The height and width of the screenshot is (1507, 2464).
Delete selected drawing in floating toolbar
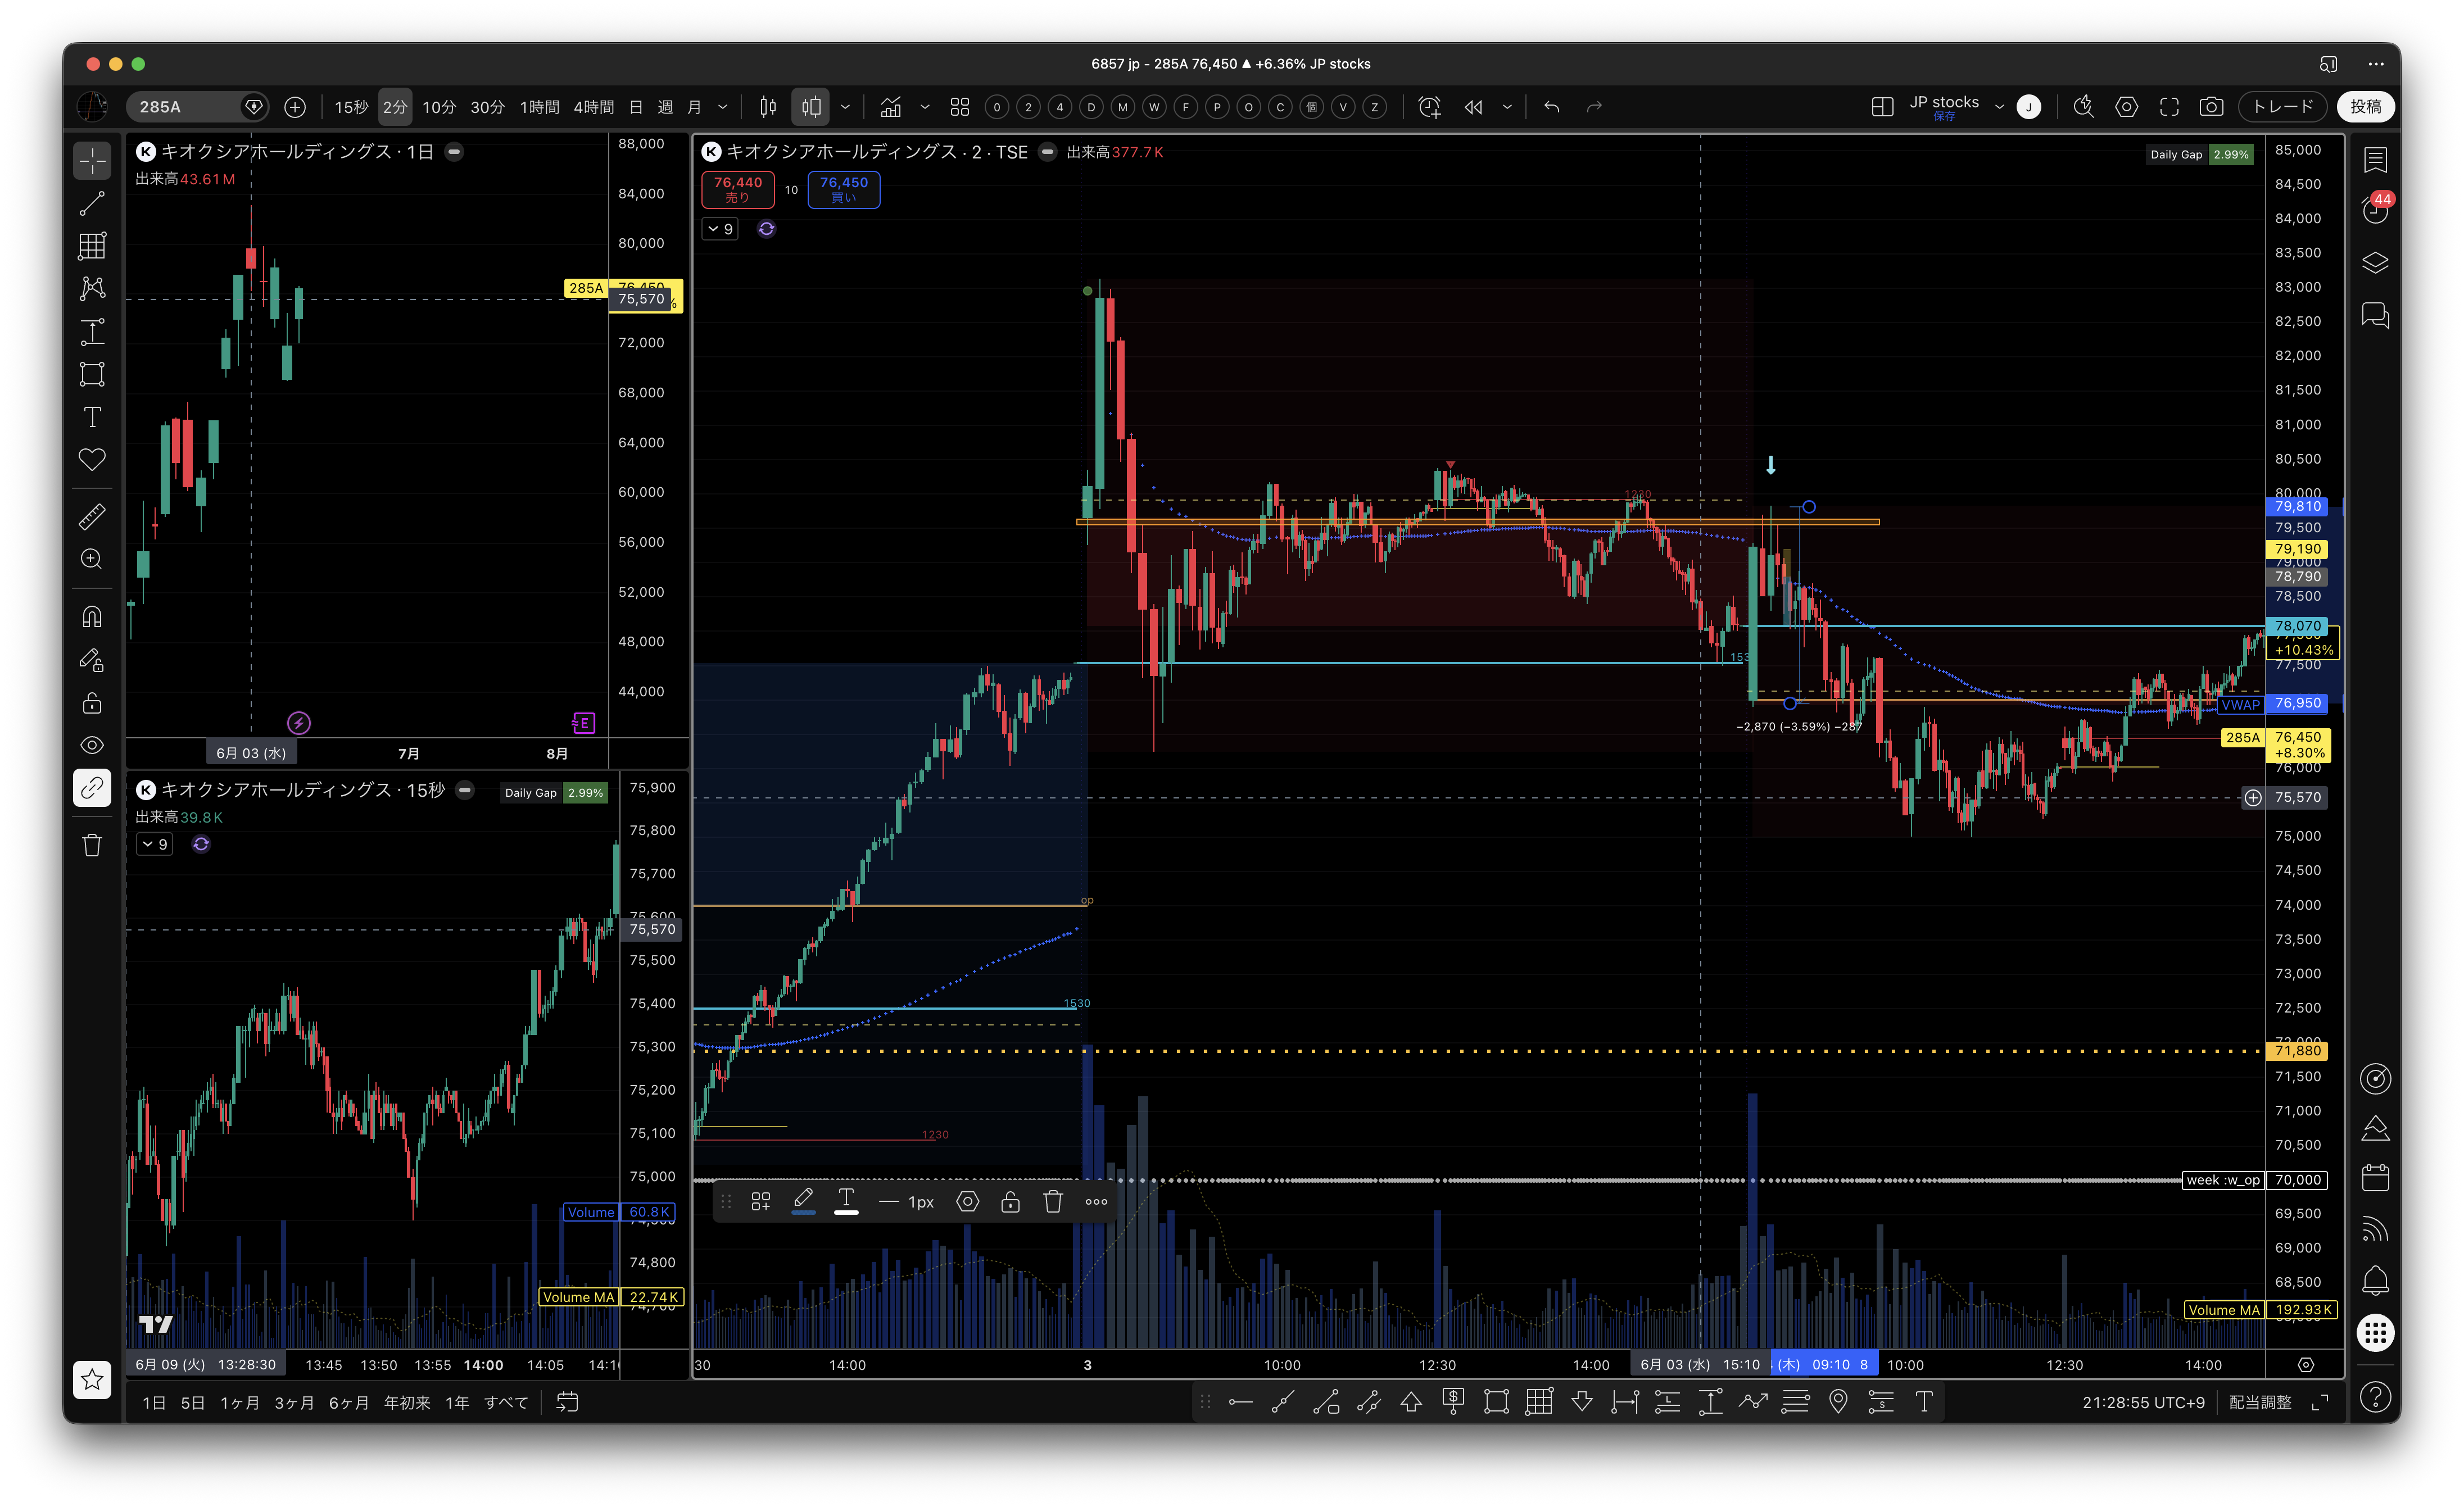point(1053,1201)
